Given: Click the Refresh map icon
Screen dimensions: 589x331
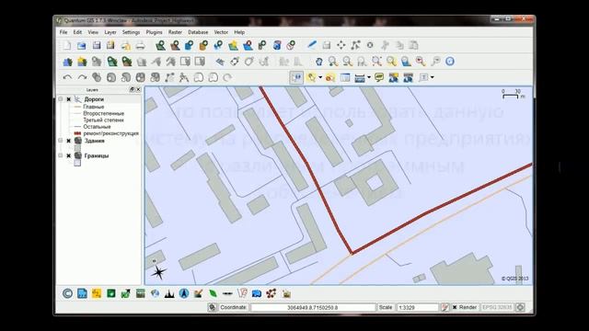Looking at the screenshot, I should [x=450, y=62].
